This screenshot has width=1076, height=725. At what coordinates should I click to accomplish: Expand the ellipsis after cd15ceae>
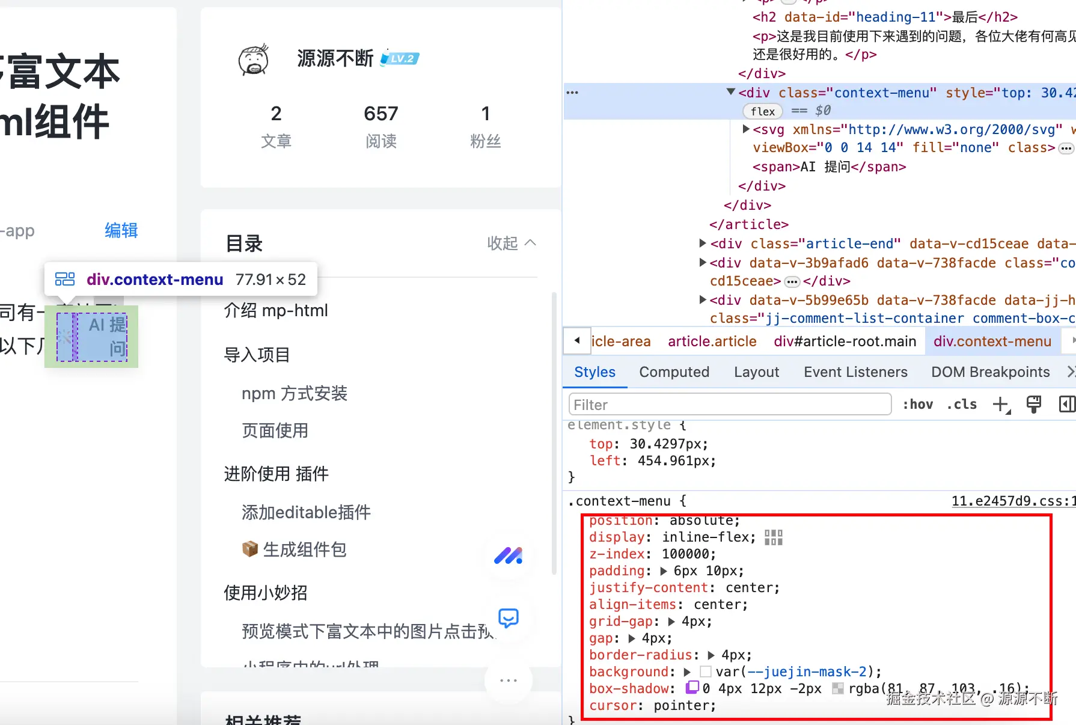click(x=793, y=282)
